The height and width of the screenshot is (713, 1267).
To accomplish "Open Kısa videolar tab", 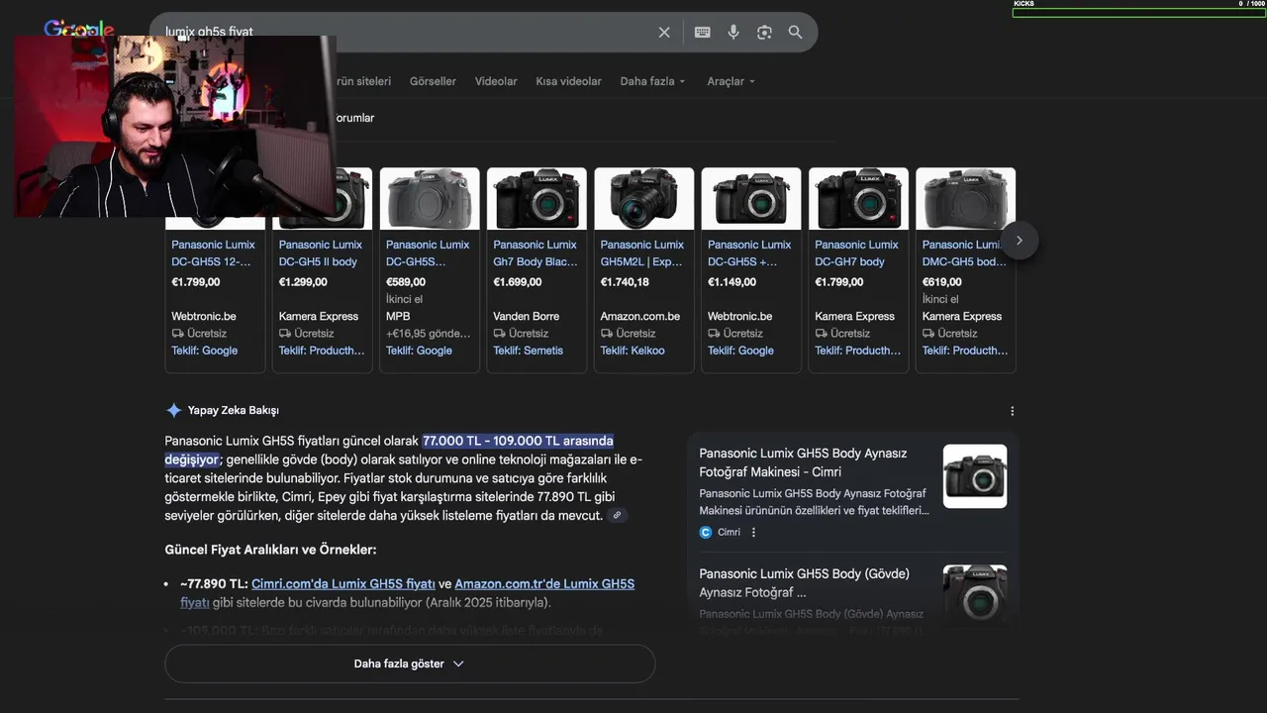I will (568, 81).
